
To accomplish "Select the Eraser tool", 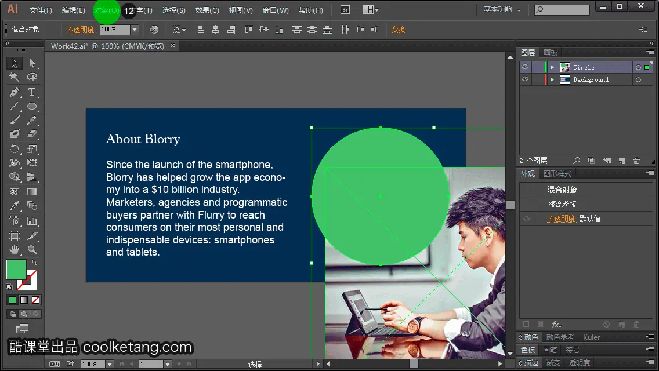I will click(32, 134).
